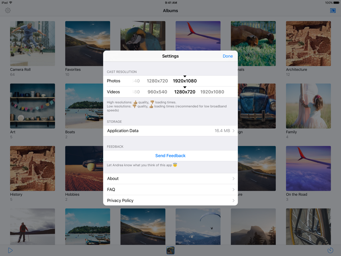Open the Art album thumbnail

pyautogui.click(x=32, y=106)
